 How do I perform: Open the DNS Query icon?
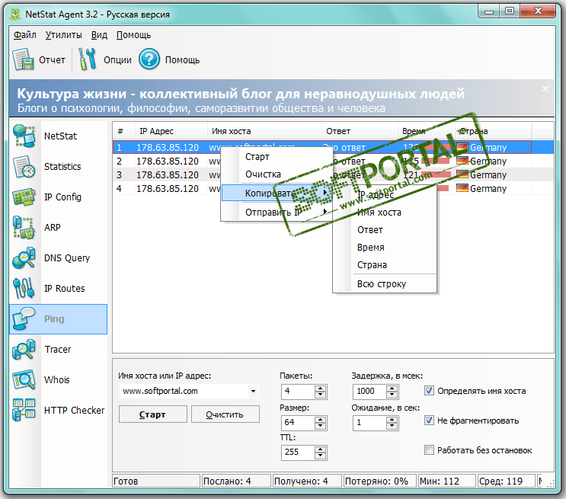[24, 257]
